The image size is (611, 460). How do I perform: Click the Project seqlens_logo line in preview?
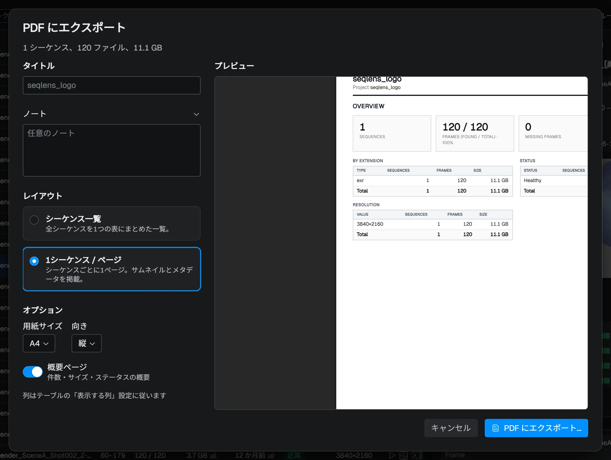[x=376, y=87]
